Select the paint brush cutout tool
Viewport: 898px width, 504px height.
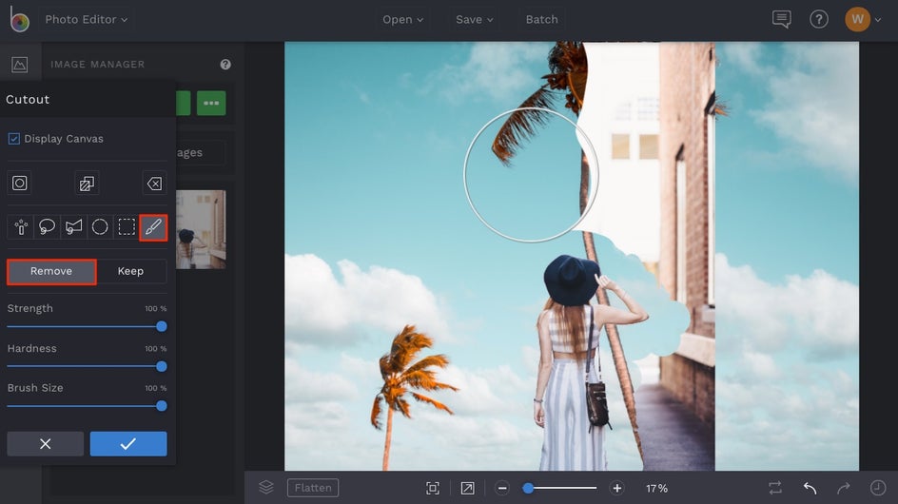pos(153,227)
